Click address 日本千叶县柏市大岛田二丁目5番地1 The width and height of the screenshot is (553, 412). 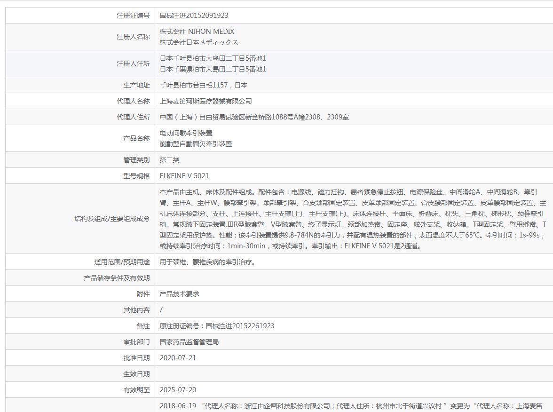tap(213, 58)
